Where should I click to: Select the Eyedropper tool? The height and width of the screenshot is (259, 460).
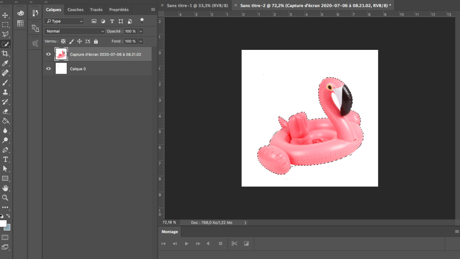5,63
